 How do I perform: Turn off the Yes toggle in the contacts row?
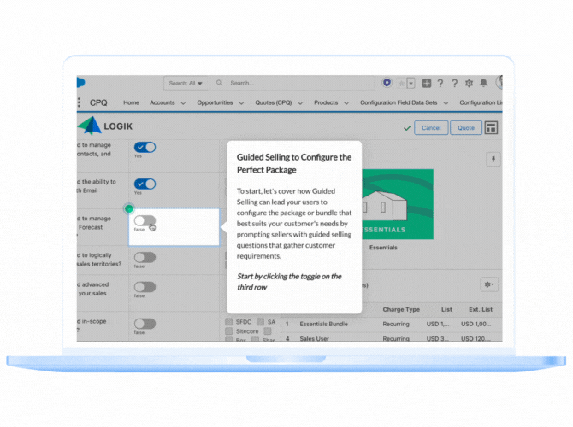pyautogui.click(x=145, y=147)
